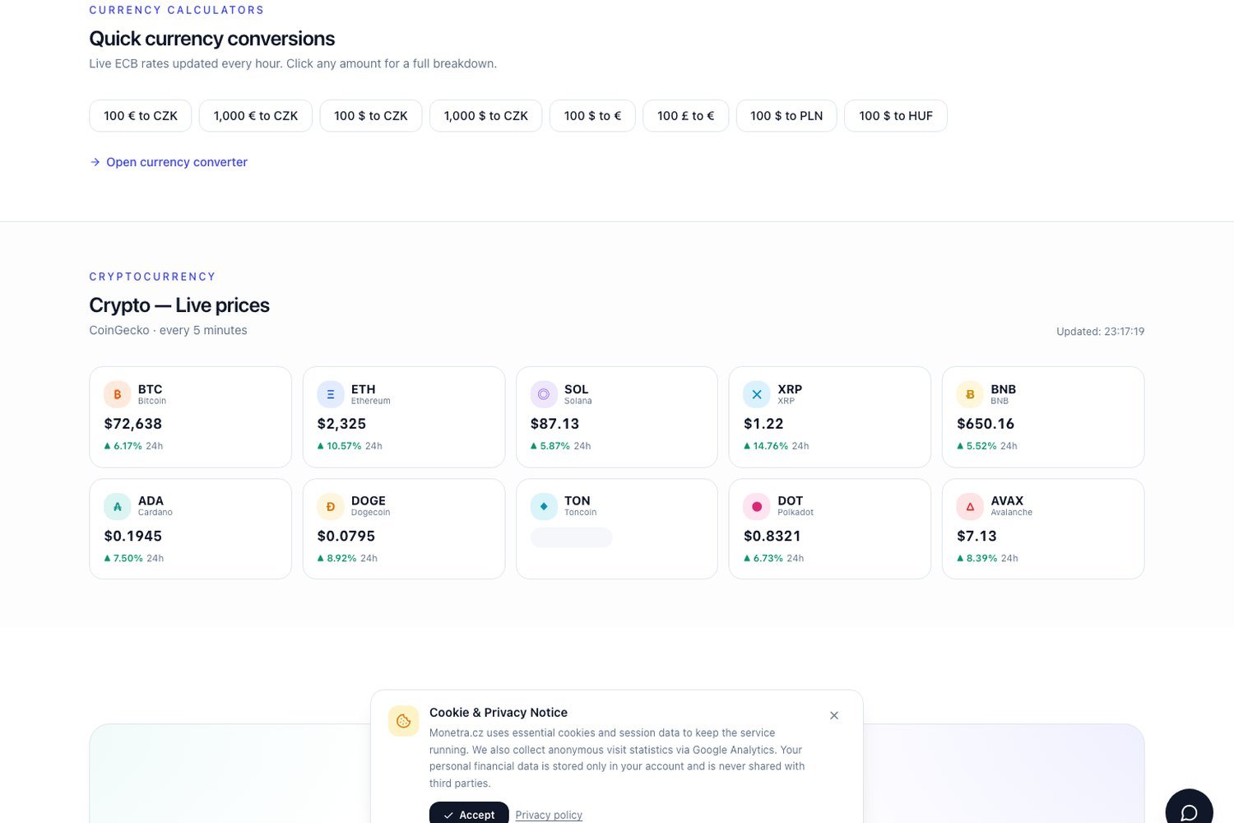Select the 1,000 $ to CZK conversion
1234x823 pixels.
486,116
